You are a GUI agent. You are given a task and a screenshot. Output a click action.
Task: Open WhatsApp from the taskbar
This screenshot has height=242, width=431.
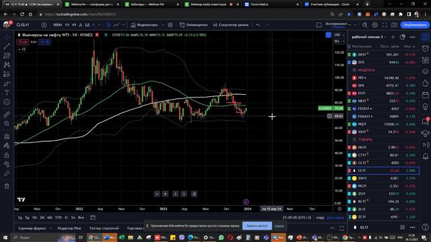tap(222, 237)
